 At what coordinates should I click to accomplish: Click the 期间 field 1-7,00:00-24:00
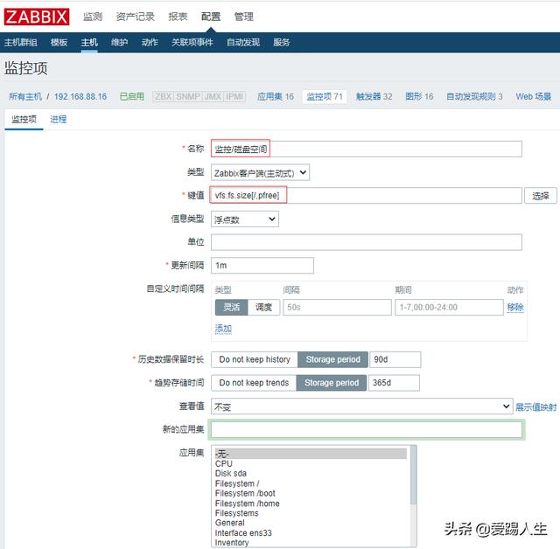click(449, 307)
